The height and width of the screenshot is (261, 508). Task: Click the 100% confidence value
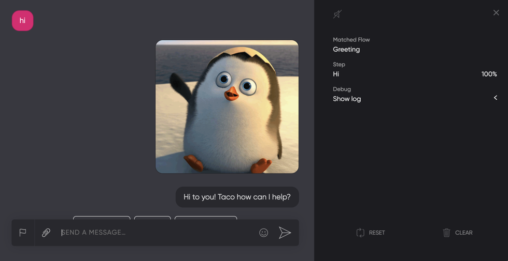coord(489,74)
